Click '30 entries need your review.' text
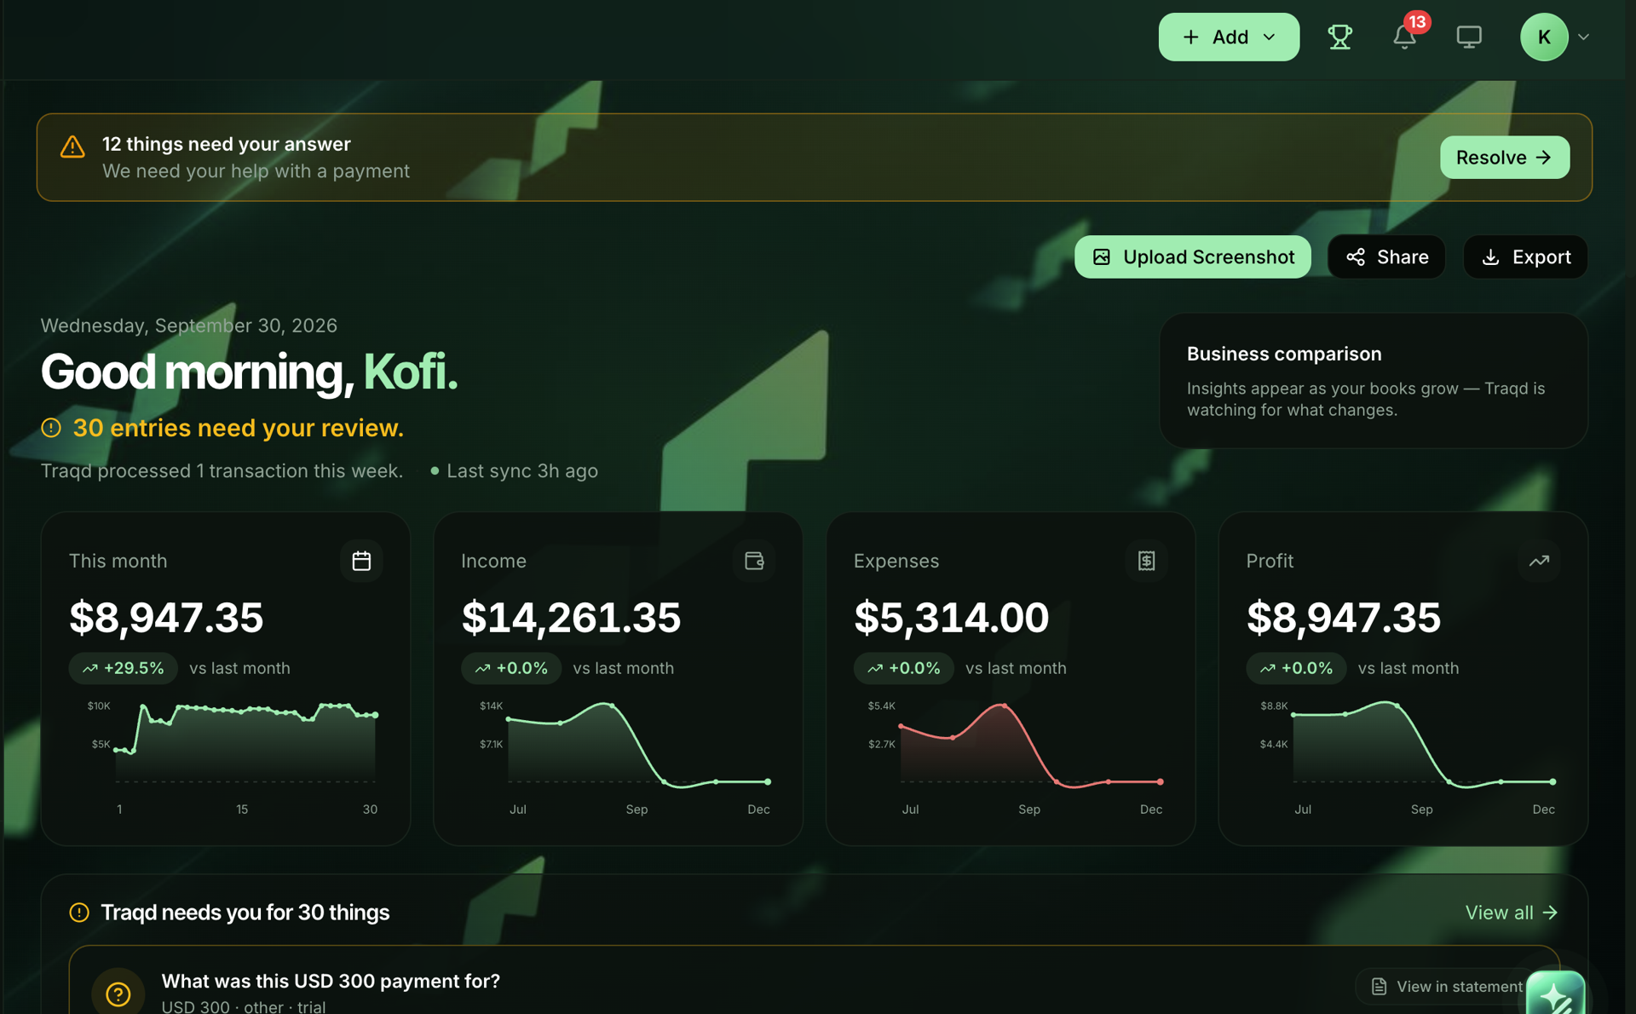The height and width of the screenshot is (1014, 1636). [x=238, y=428]
